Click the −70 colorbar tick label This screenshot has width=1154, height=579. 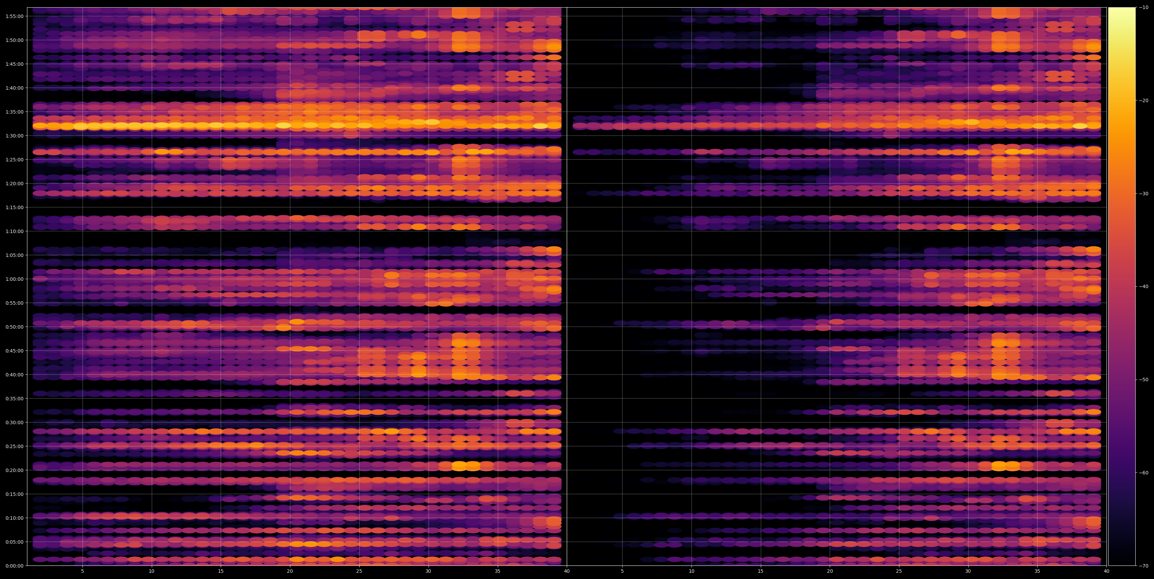[1144, 566]
